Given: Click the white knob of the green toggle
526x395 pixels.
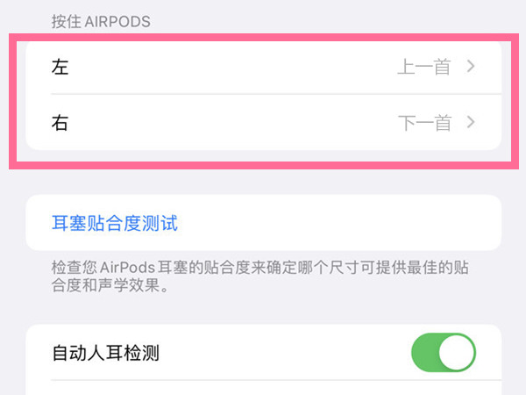Looking at the screenshot, I should coord(457,354).
